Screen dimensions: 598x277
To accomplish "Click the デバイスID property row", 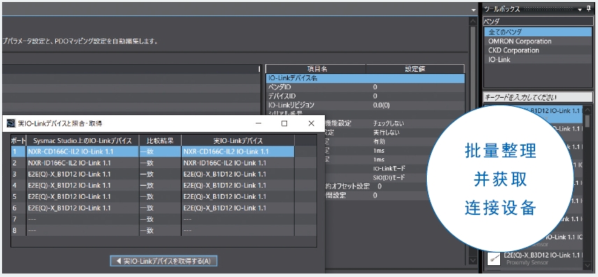I will pyautogui.click(x=365, y=96).
